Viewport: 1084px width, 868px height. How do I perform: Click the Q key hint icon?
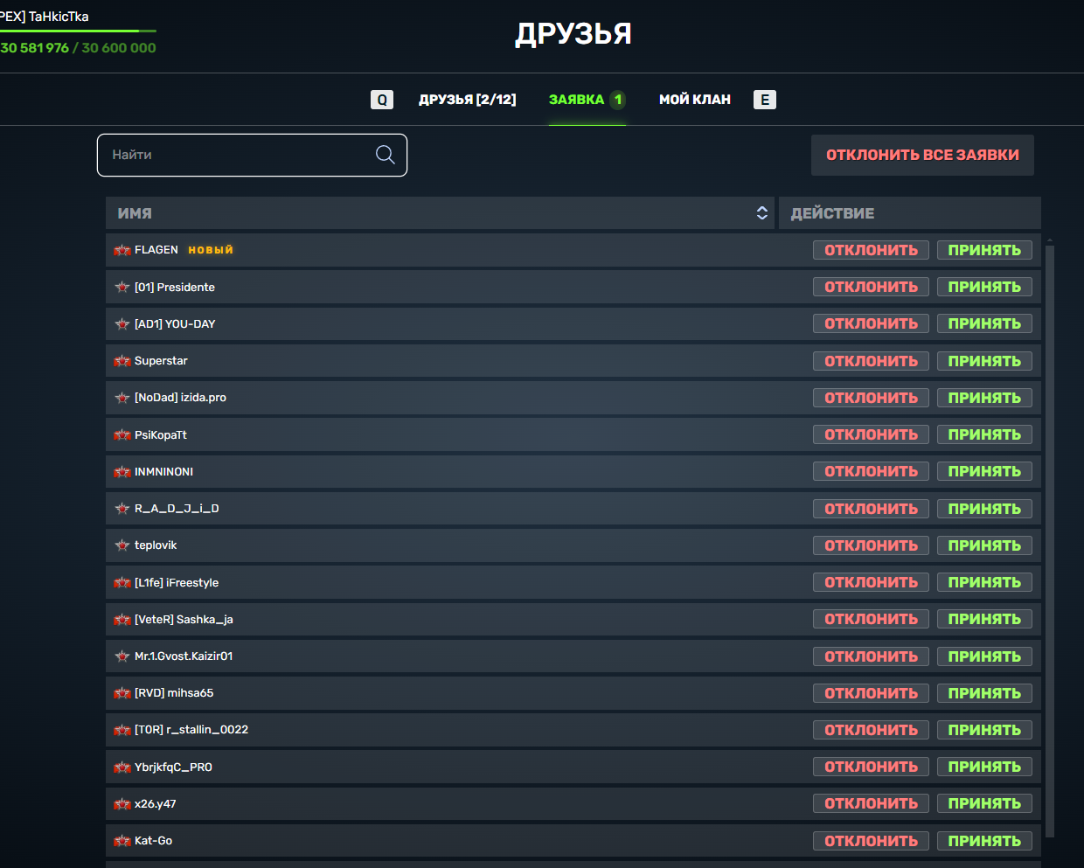click(382, 100)
